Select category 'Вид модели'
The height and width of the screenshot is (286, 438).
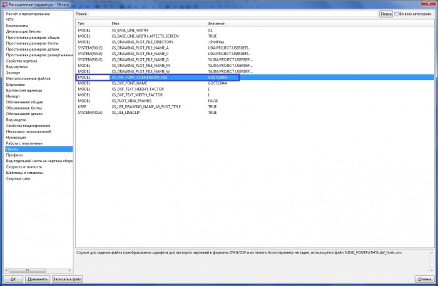coord(16,120)
